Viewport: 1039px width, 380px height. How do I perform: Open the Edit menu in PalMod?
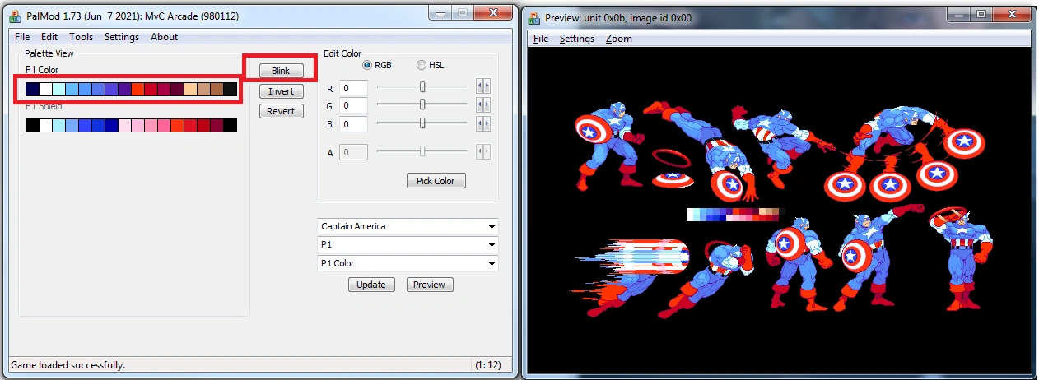(x=49, y=37)
